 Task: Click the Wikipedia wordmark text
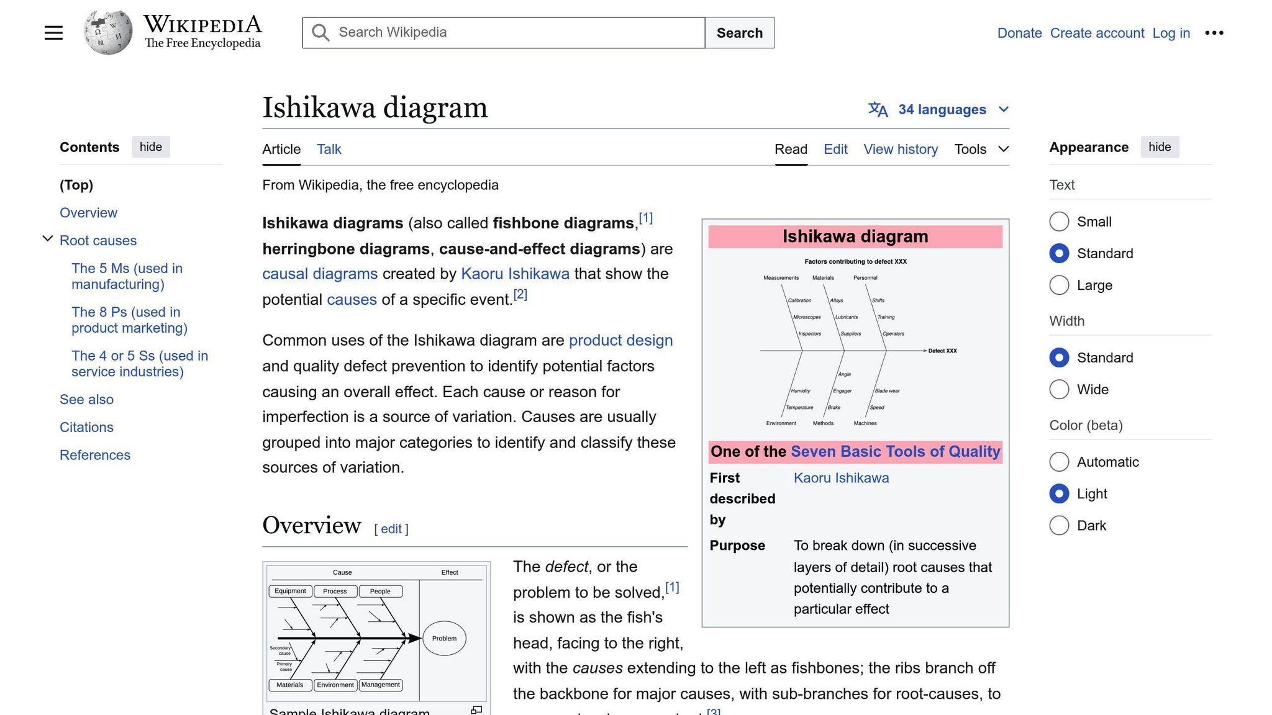202,25
